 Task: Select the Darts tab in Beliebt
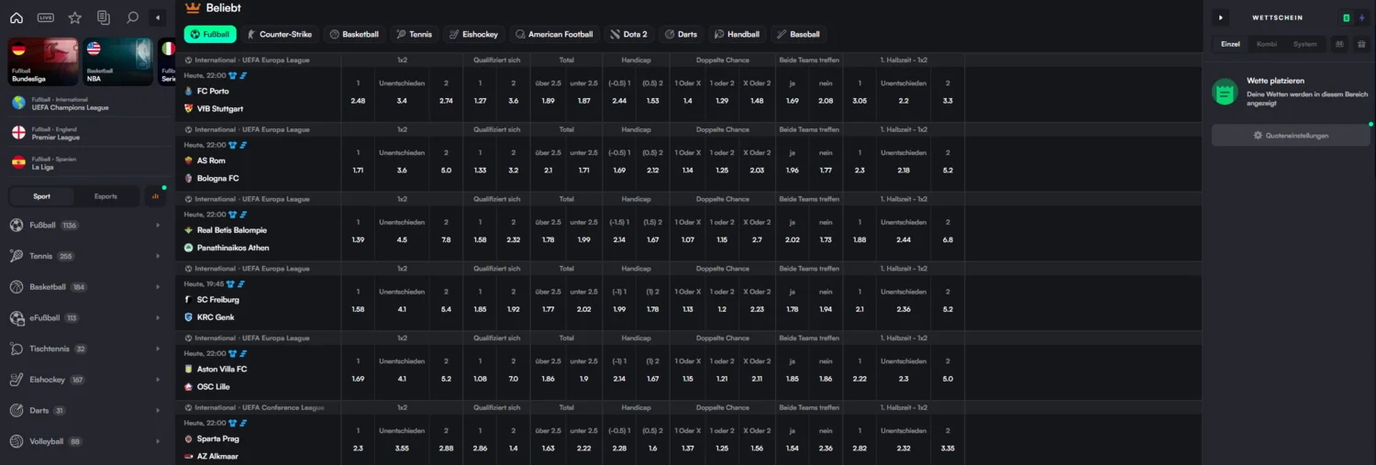click(682, 35)
